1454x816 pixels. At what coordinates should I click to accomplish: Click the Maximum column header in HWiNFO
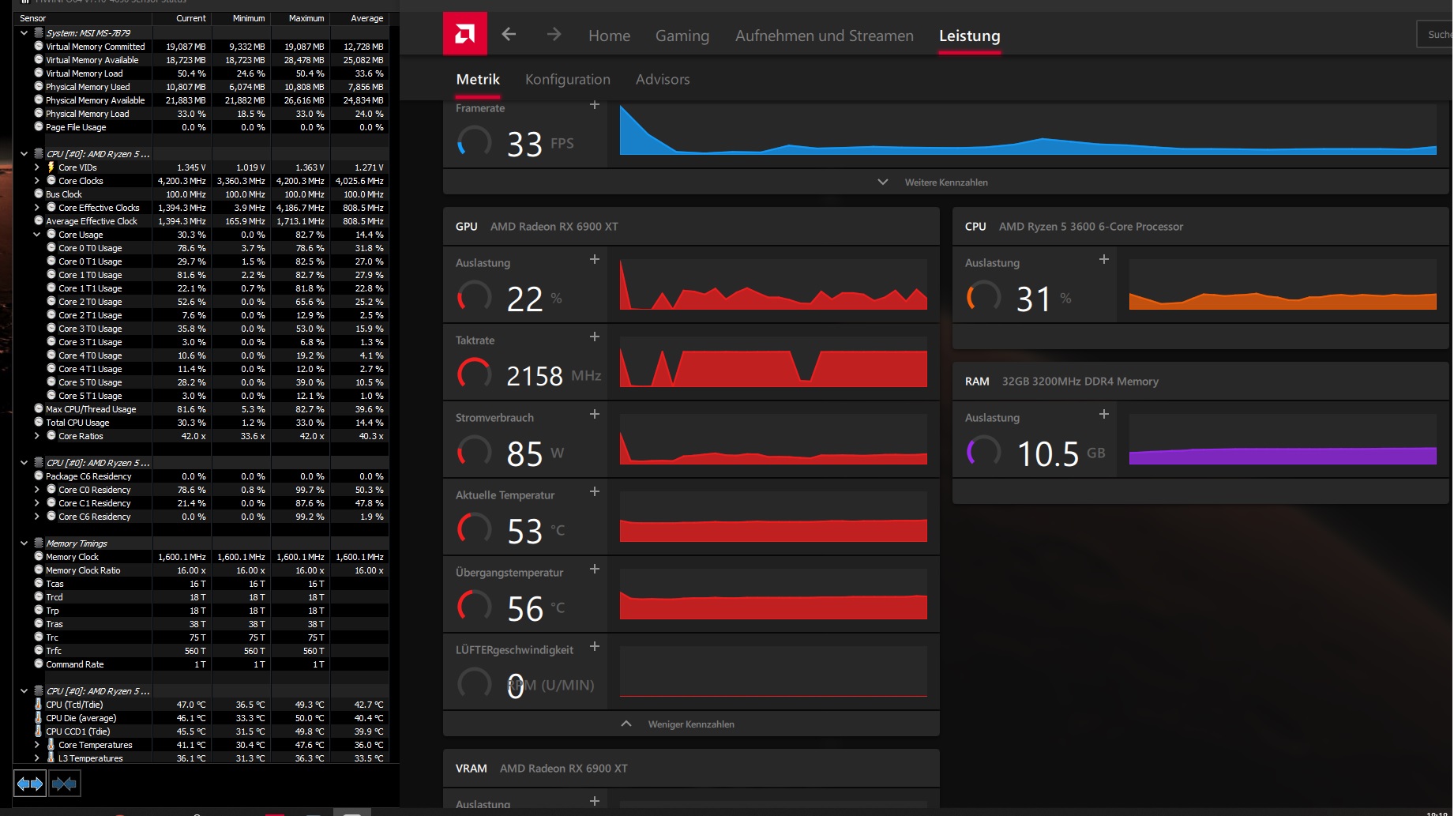coord(300,18)
